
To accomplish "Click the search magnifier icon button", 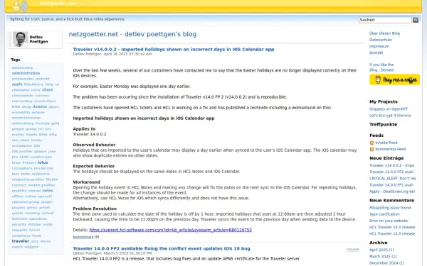I will click(x=416, y=20).
